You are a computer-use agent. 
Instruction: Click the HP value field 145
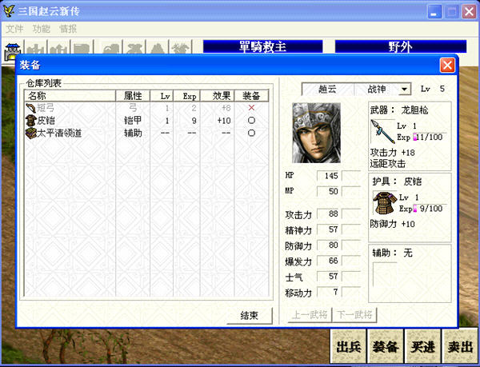[x=328, y=176]
